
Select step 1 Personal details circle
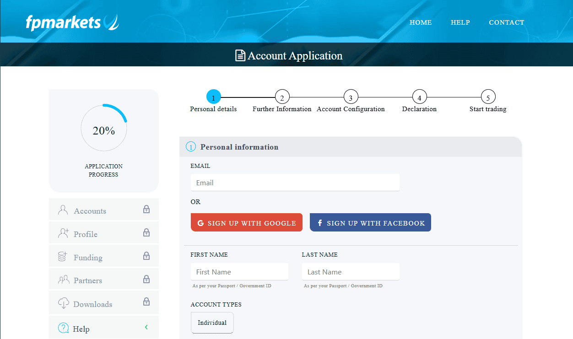click(213, 97)
